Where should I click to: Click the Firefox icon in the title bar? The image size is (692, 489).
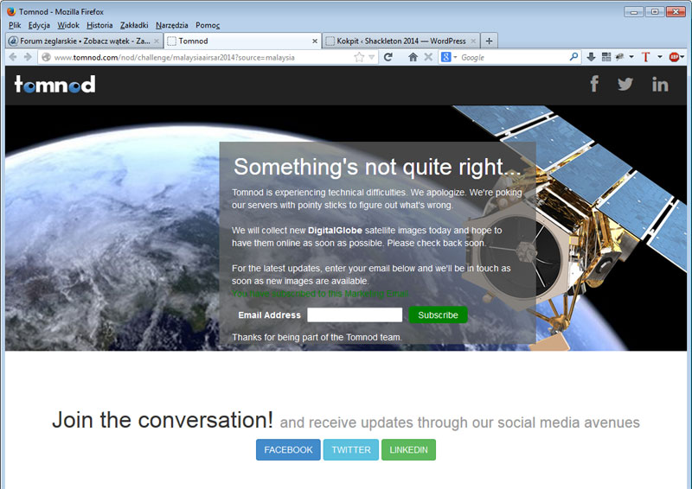(x=11, y=11)
